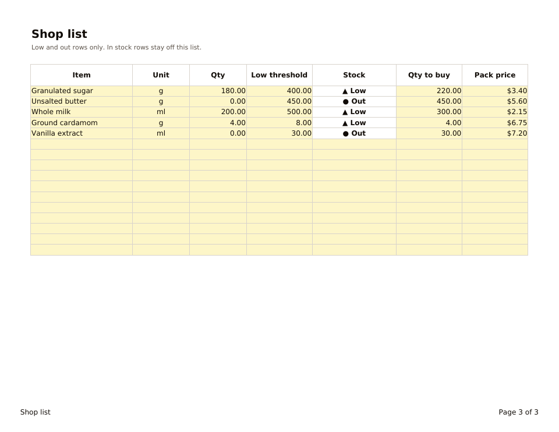
Task: Select the $3.40 pack price cell
Action: coord(495,91)
